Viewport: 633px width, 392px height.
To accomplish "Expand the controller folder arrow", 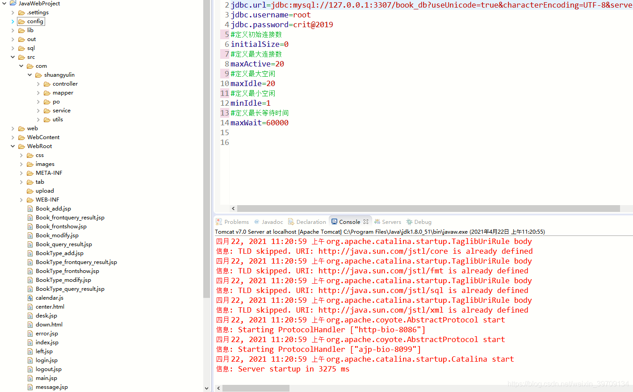I will pos(38,84).
